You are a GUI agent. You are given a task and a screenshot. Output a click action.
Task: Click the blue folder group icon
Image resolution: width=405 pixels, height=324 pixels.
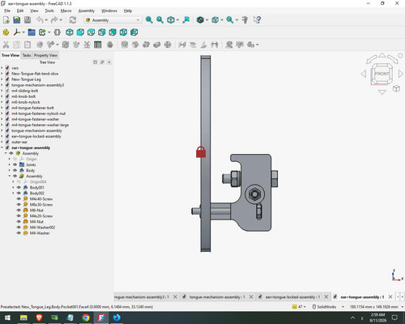point(32,32)
